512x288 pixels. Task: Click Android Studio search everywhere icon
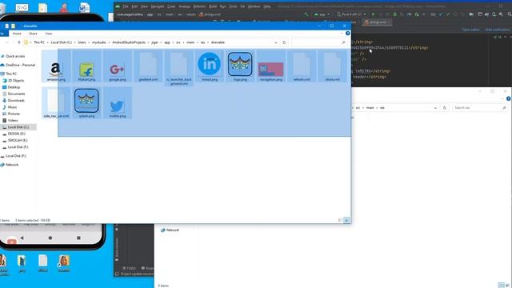pos(510,14)
